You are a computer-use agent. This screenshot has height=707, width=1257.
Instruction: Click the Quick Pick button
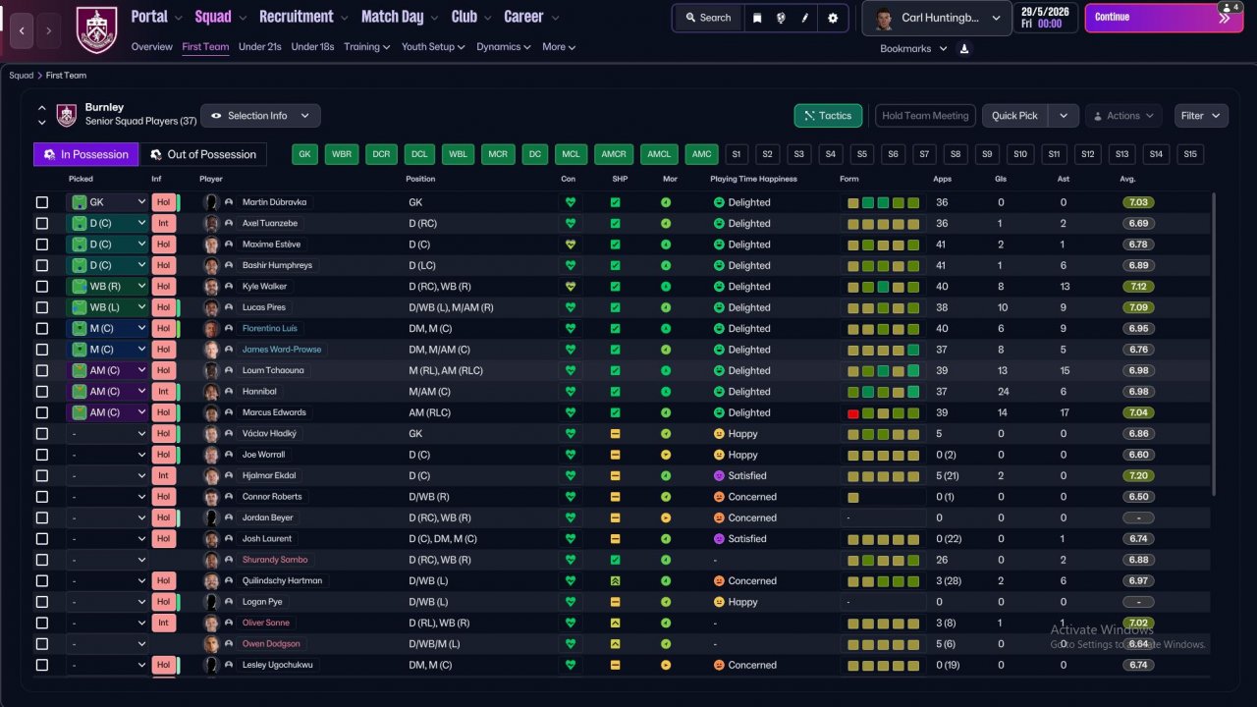[1015, 116]
